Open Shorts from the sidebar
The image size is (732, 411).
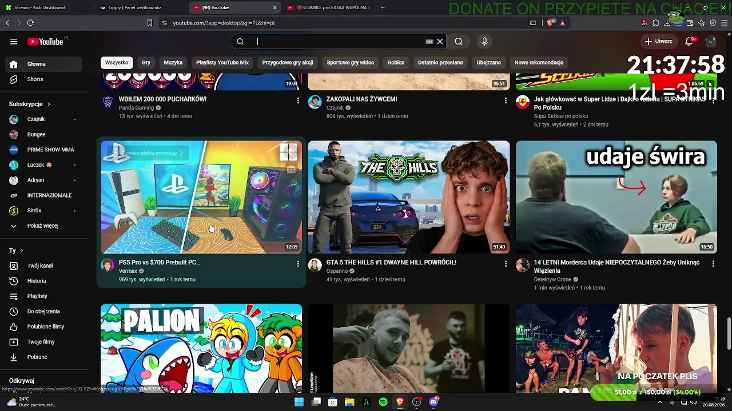[x=43, y=79]
